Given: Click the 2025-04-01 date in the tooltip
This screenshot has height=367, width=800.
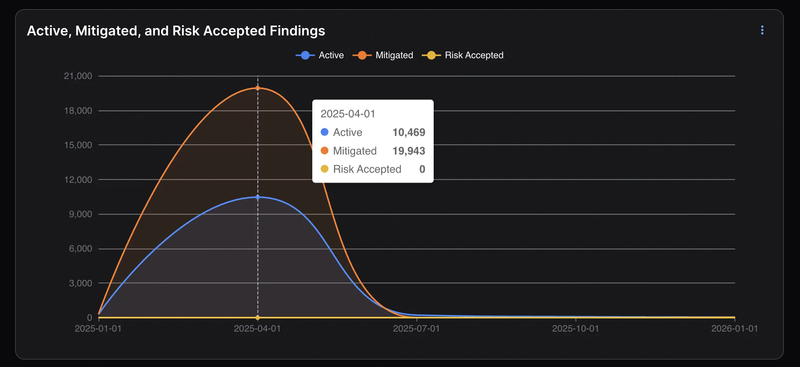Looking at the screenshot, I should pos(348,113).
